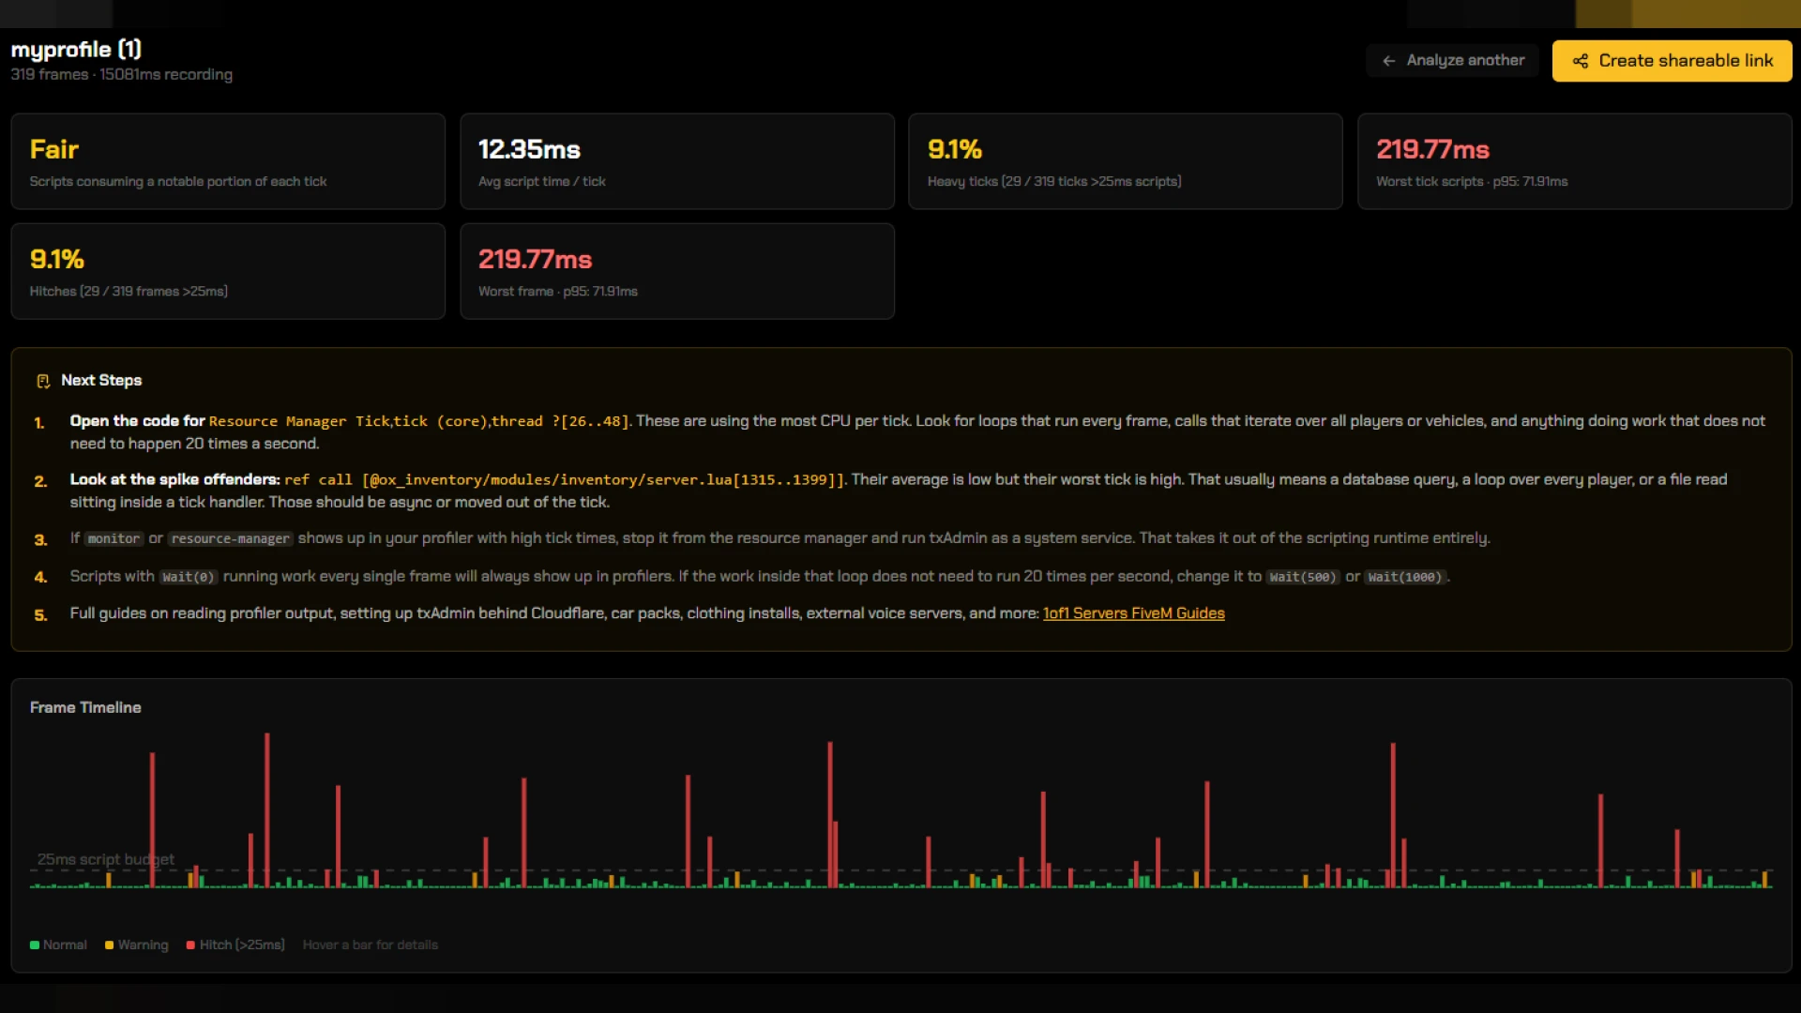Click the 219.77ms Worst tick scripts card
1801x1013 pixels.
(x=1574, y=161)
